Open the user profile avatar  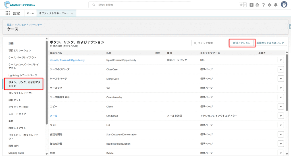[x=284, y=5]
